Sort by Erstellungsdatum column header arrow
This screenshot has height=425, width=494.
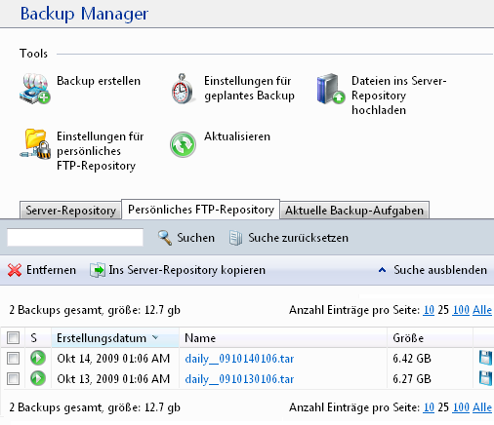(x=155, y=337)
